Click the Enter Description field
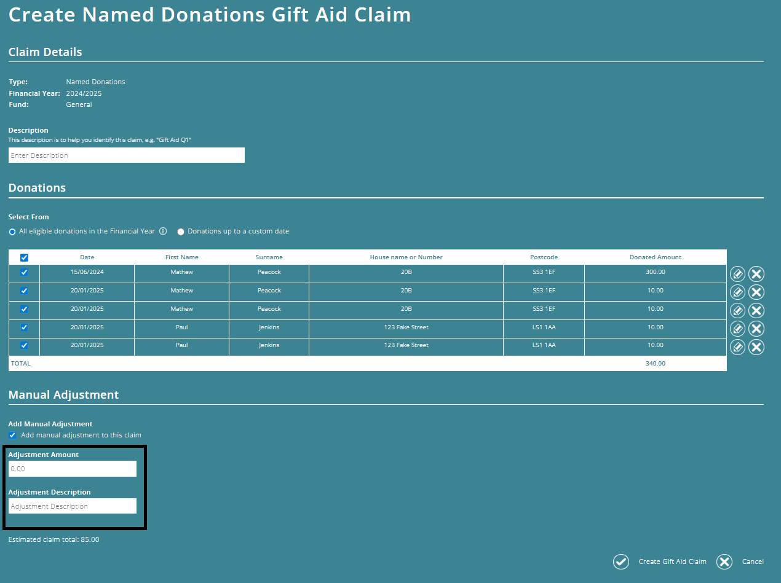This screenshot has width=781, height=583. tap(126, 155)
